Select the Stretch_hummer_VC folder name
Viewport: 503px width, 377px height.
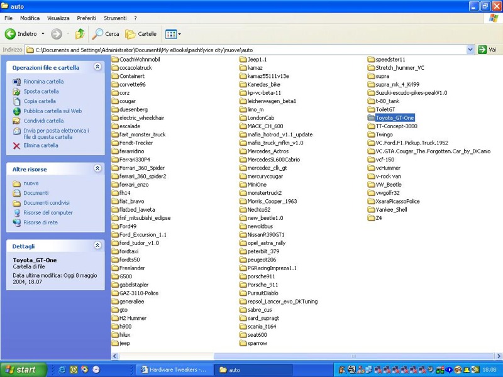pos(400,68)
